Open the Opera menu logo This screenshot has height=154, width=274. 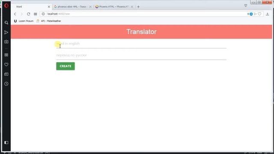pos(6,6)
